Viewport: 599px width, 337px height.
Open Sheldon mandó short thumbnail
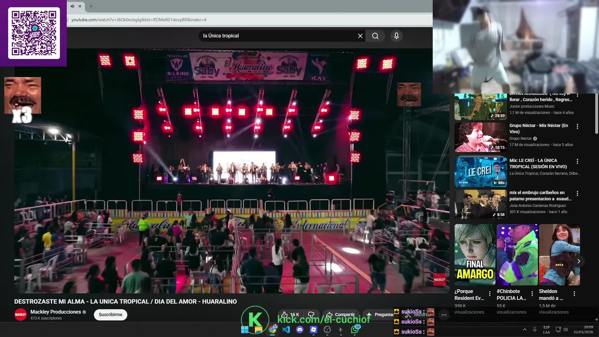(559, 255)
